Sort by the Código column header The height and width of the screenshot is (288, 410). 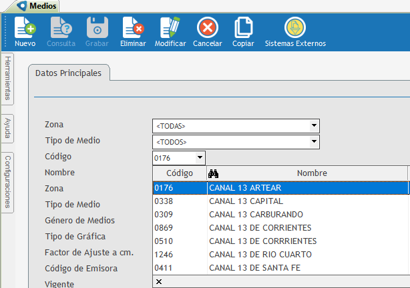179,173
